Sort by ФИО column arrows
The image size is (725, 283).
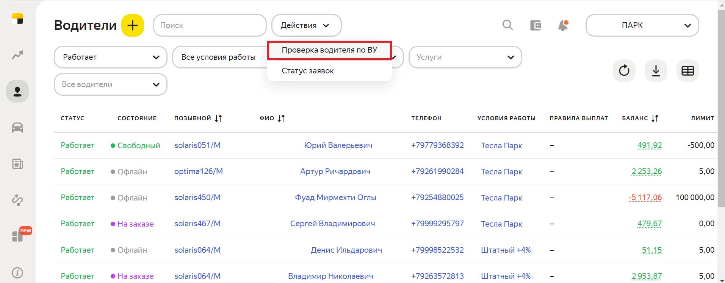[x=281, y=118]
